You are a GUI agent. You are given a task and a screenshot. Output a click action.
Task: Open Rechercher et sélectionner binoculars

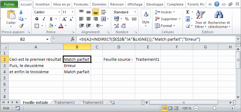coord(219,19)
